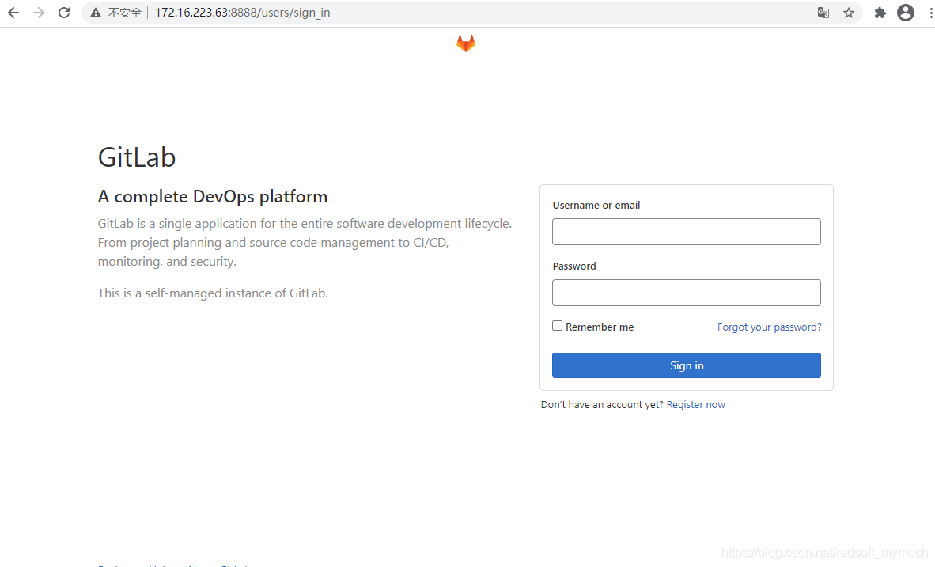Reload the page with the refresh icon

[x=64, y=13]
